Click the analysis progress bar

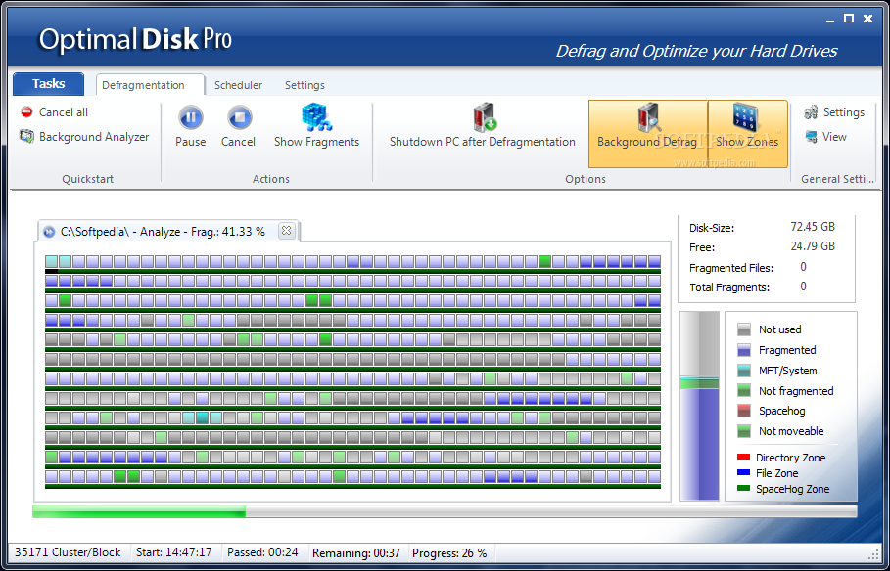(445, 511)
